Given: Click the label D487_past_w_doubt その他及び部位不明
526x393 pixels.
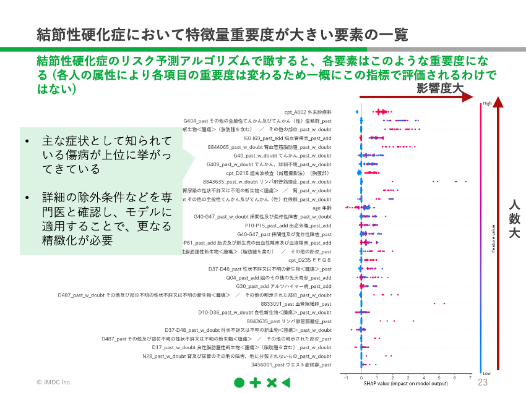Looking at the screenshot, I should pos(194,295).
